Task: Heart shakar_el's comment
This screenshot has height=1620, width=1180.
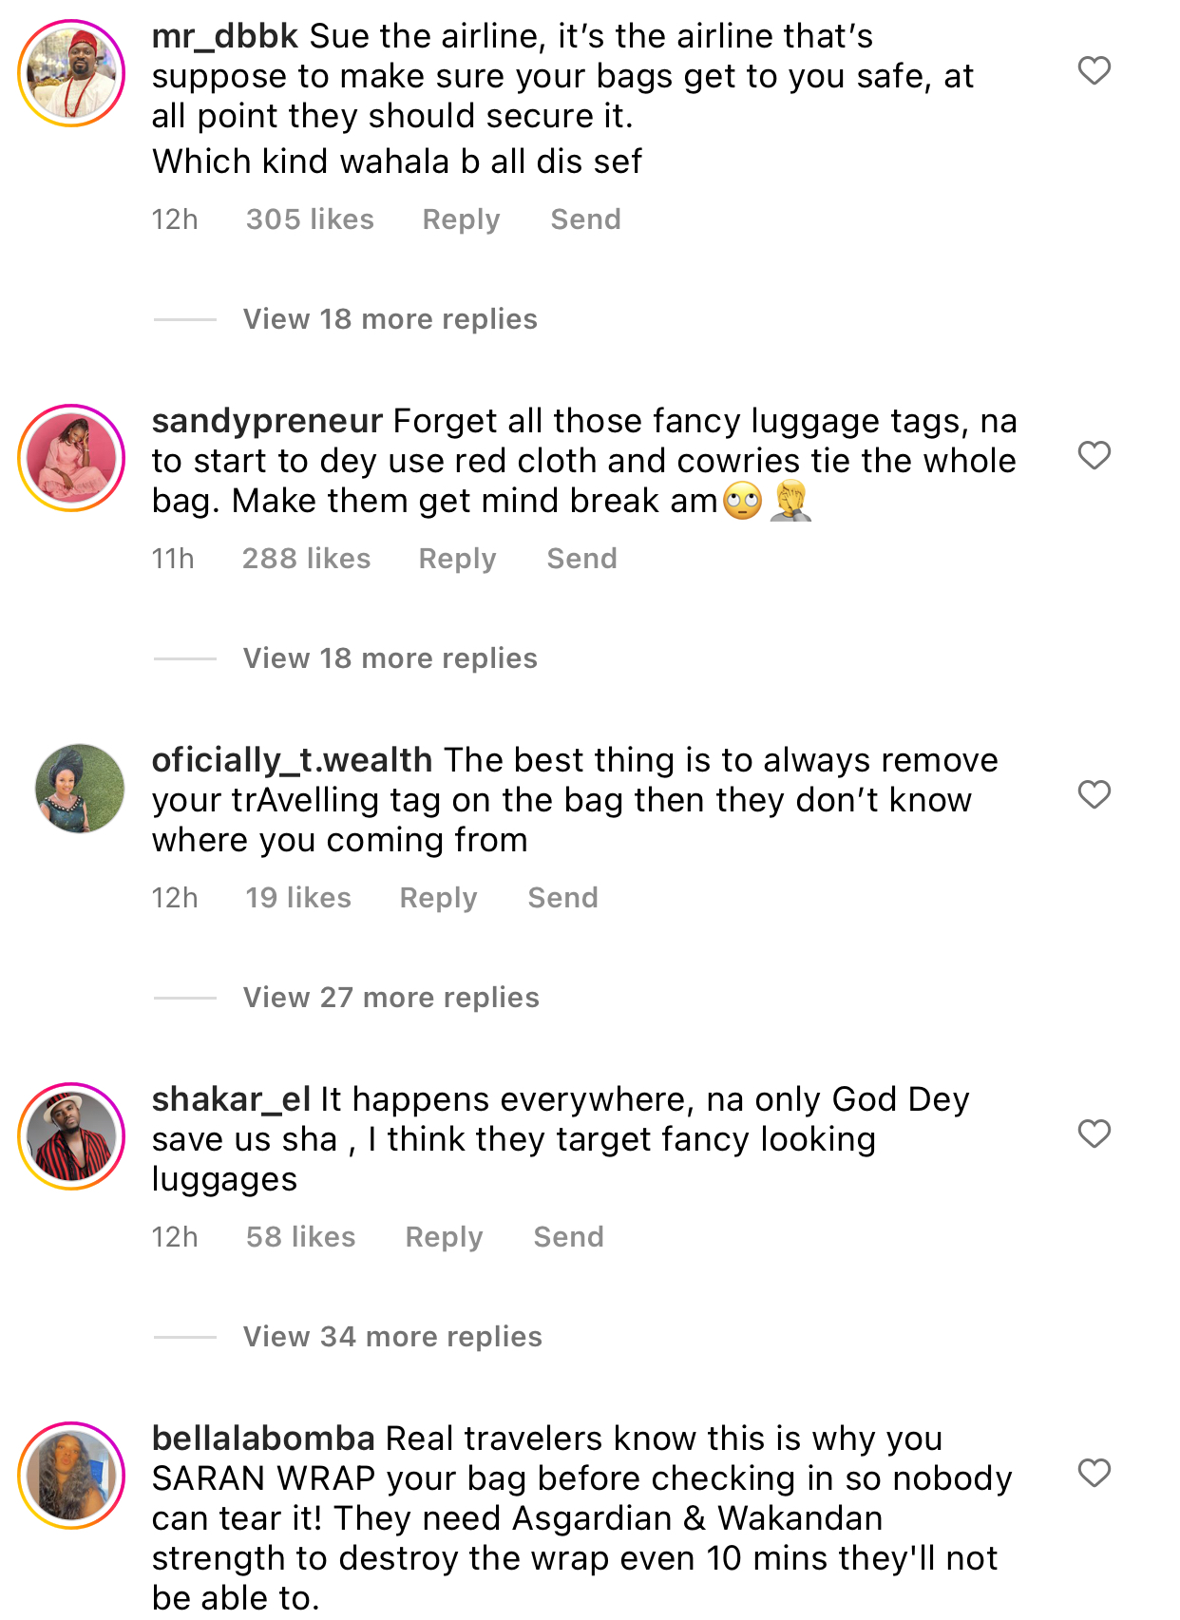Action: [x=1094, y=1134]
